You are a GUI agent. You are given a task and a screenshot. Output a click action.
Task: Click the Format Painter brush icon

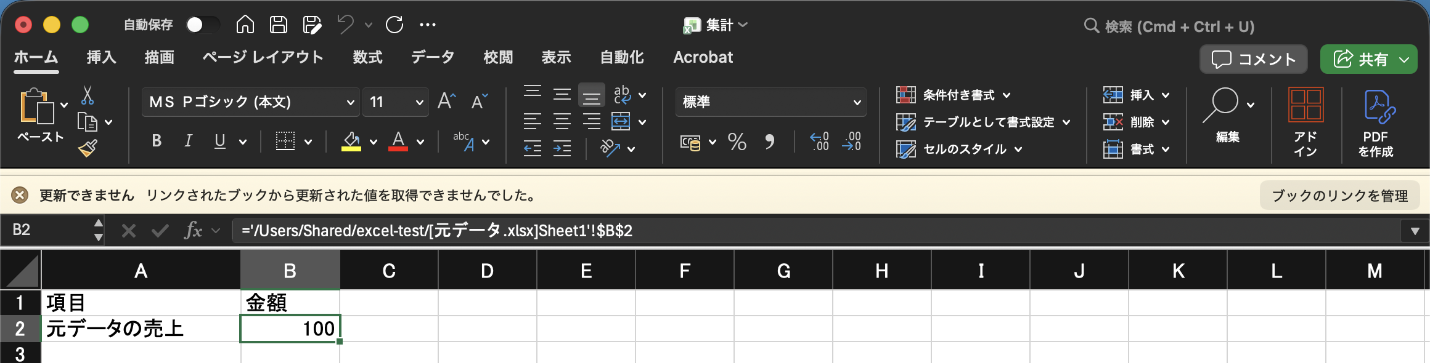(88, 148)
